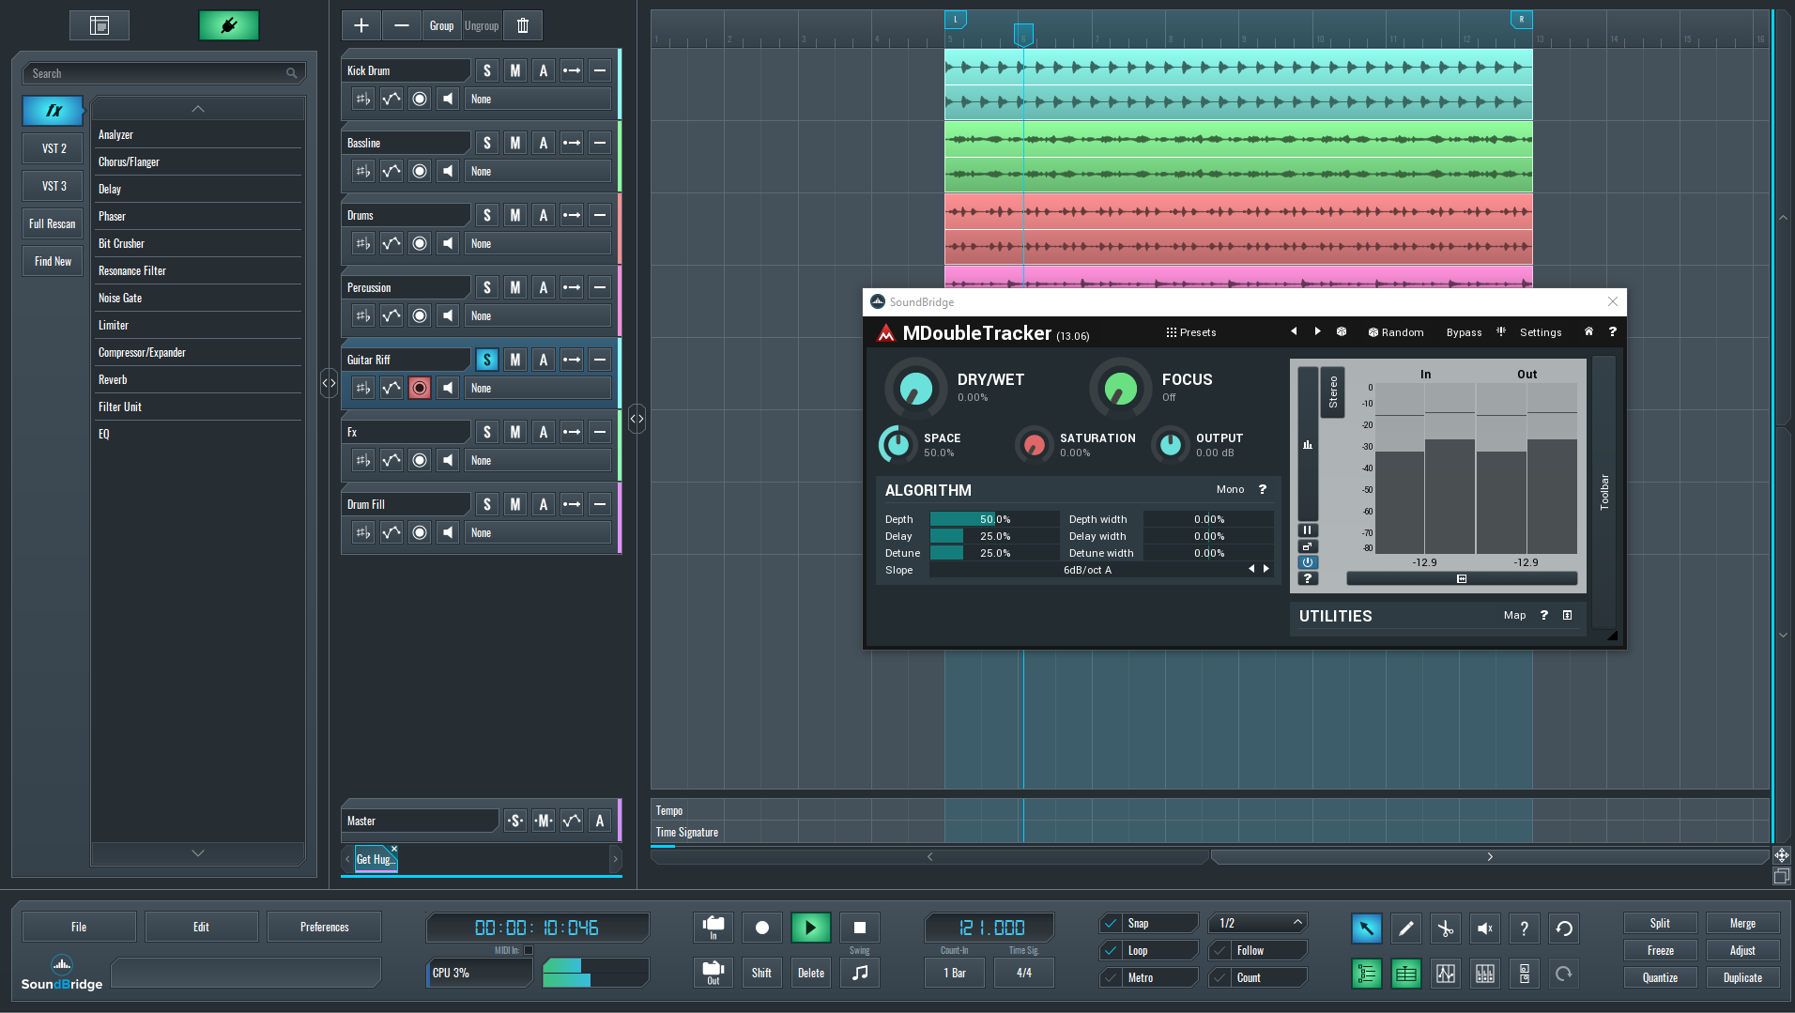Unsolo the Guitar Riff track
Viewport: 1795px width, 1013px height.
pos(486,360)
